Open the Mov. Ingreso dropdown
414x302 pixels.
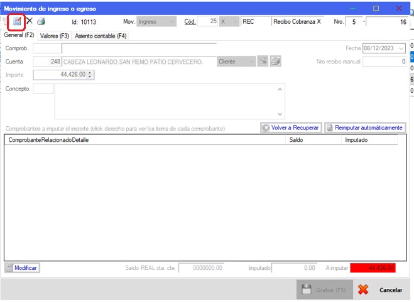(172, 21)
